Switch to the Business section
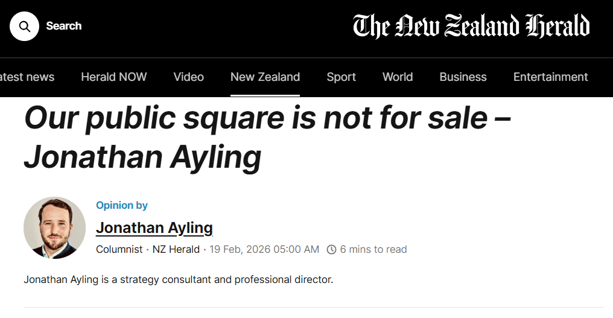The height and width of the screenshot is (318, 613). [463, 77]
